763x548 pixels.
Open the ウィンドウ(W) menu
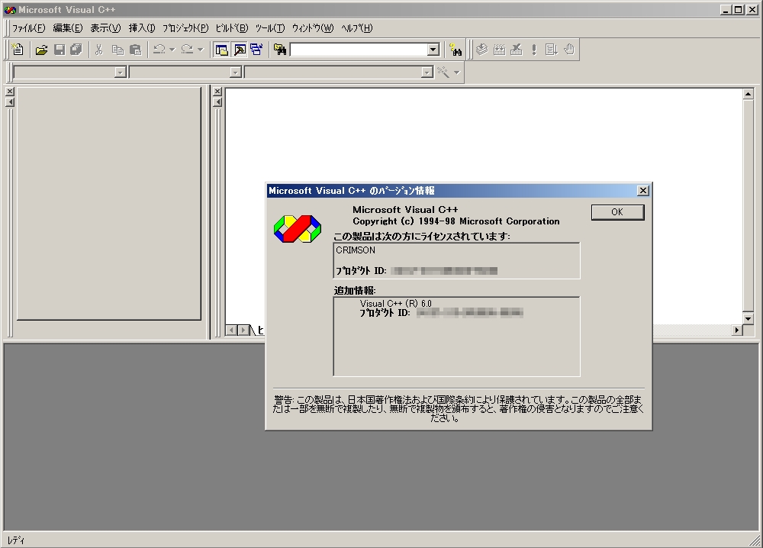[x=313, y=28]
